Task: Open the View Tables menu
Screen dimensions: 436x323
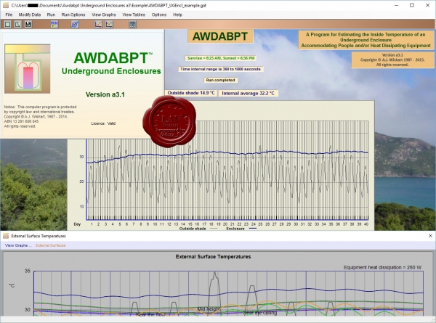Action: 134,15
